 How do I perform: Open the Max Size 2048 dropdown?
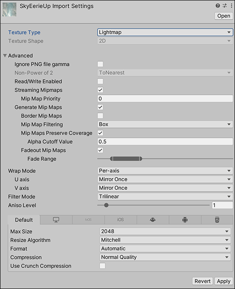[x=165, y=231]
